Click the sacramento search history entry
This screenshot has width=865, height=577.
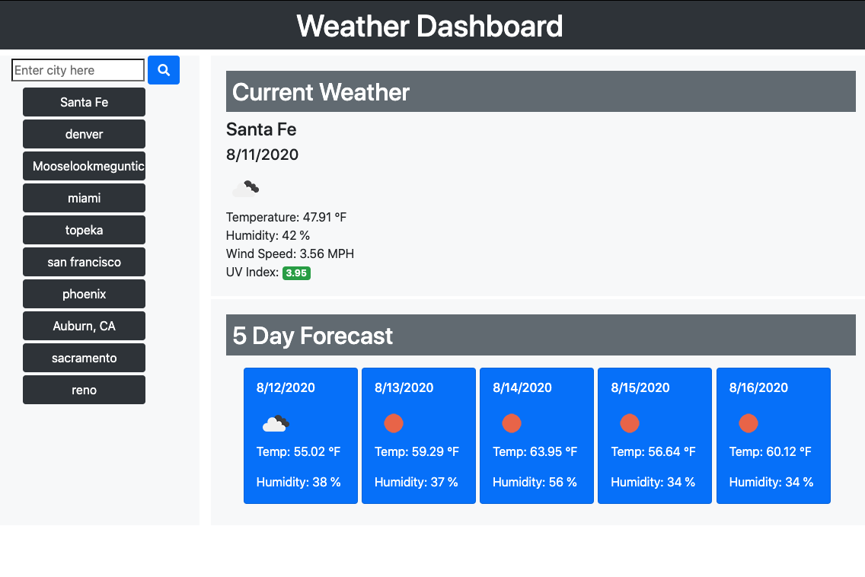[x=84, y=358]
